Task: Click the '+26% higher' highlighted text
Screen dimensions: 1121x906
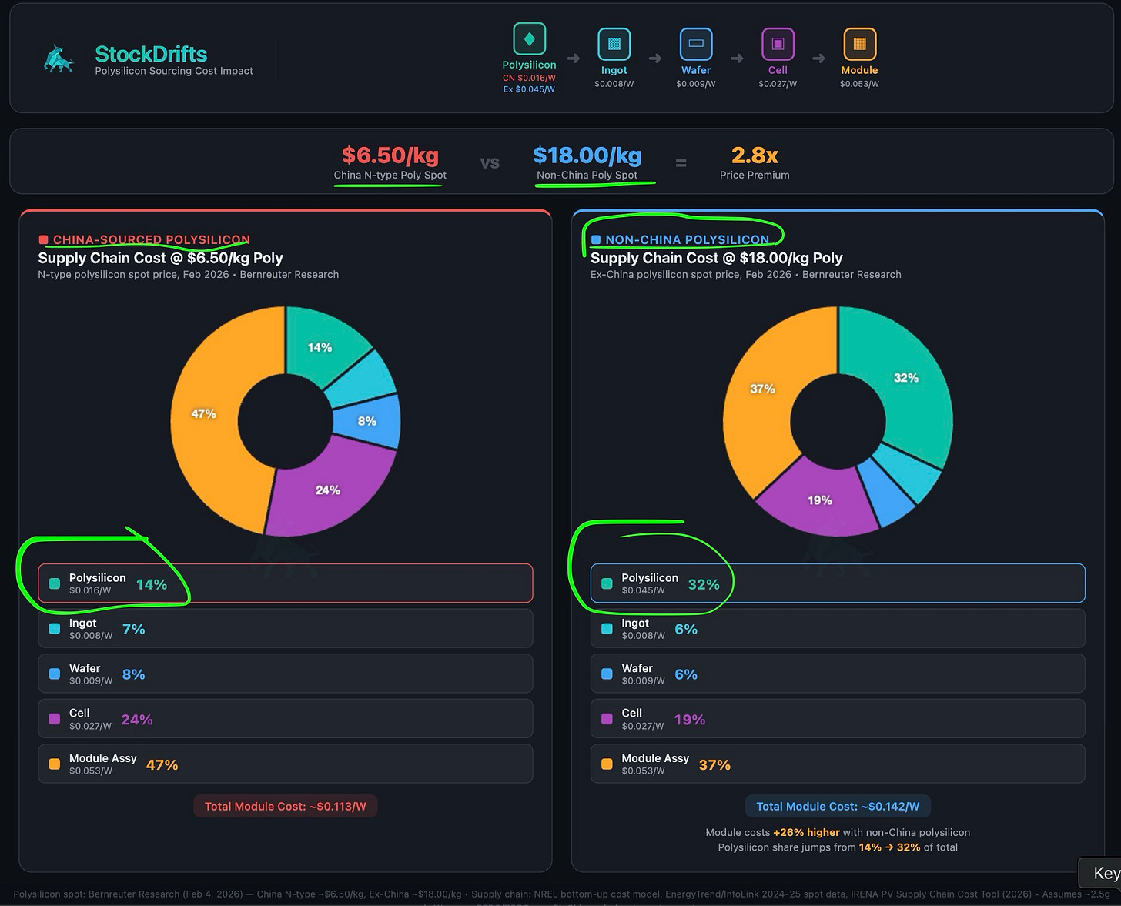Action: (806, 832)
